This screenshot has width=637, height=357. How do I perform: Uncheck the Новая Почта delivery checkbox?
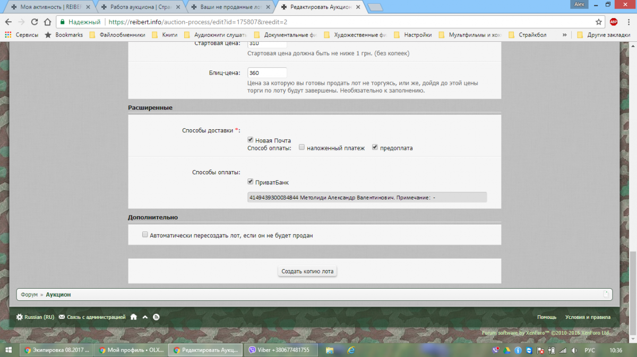(251, 140)
